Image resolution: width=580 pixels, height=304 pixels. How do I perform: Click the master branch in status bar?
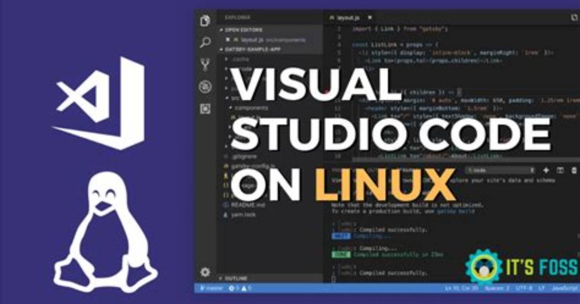point(211,288)
